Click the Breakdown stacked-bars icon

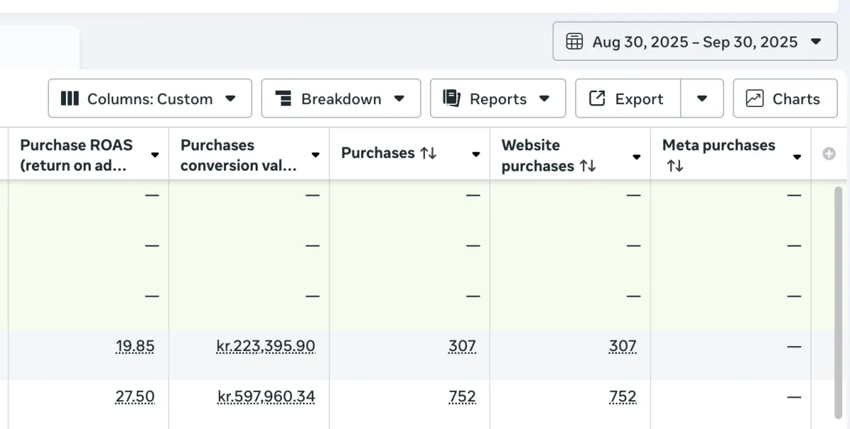point(283,98)
